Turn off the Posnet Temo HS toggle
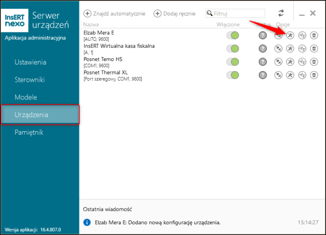326x235 pixels. [233, 62]
